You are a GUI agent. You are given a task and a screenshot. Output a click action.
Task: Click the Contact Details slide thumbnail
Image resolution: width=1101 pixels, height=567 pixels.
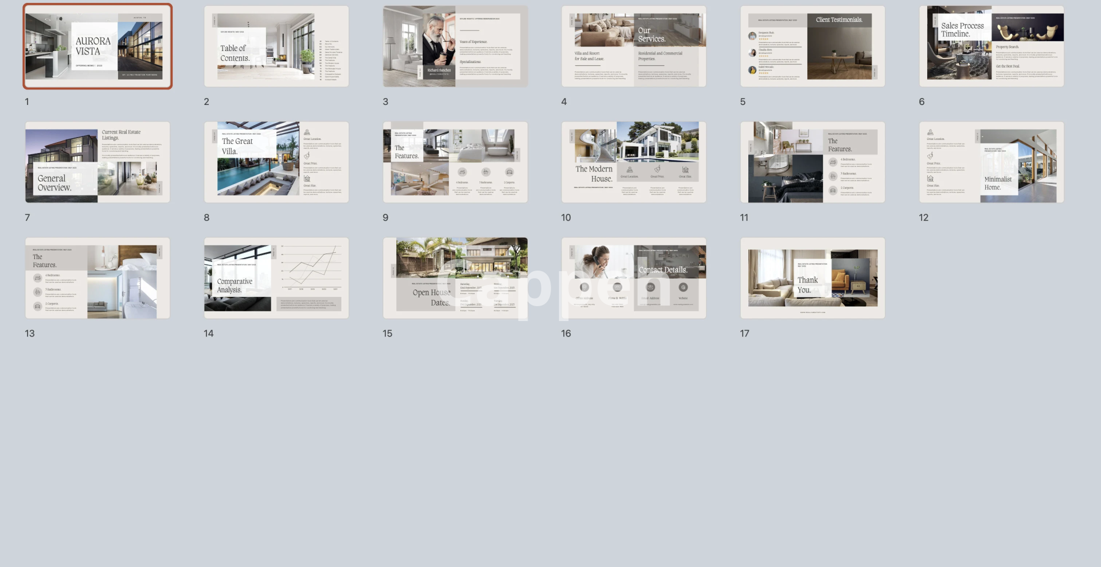(x=634, y=278)
